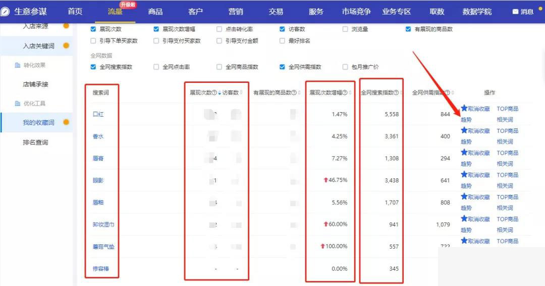Select 排名查询 in the left sidebar
Viewport: 545px width, 286px height.
pos(35,142)
